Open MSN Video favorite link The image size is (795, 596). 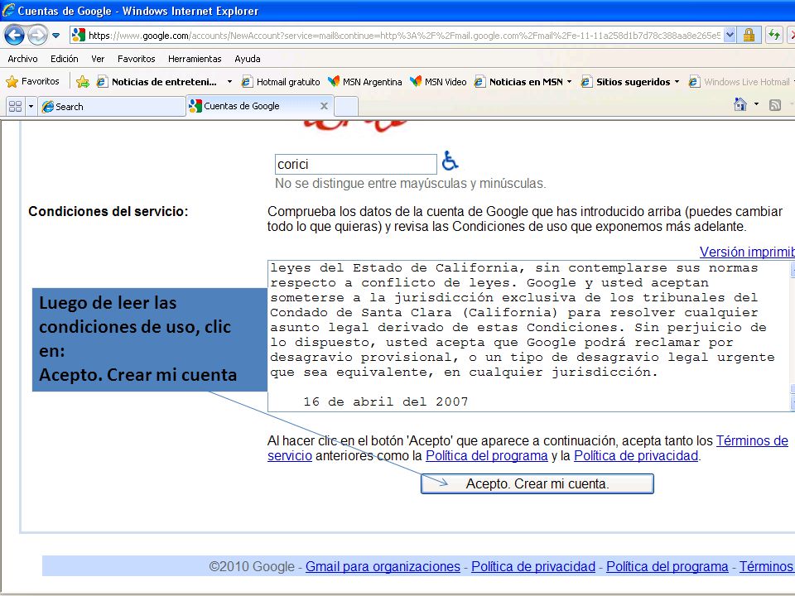coord(439,82)
